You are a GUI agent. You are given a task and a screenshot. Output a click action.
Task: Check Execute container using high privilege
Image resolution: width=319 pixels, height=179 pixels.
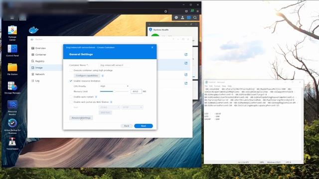(x=71, y=71)
